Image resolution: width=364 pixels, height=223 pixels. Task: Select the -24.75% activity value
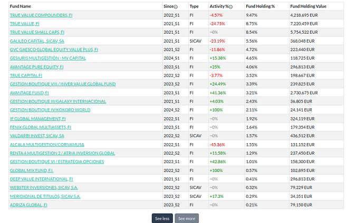(x=217, y=24)
